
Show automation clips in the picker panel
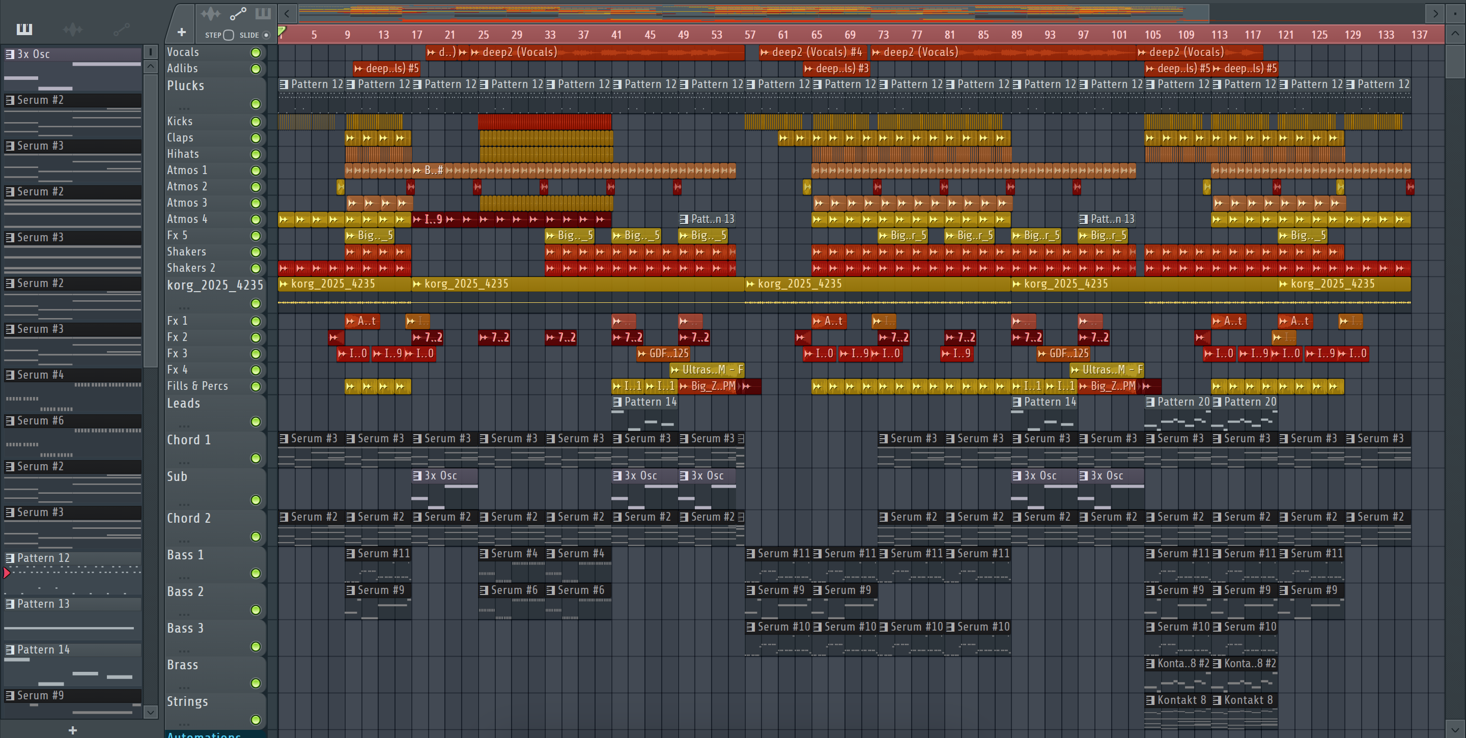point(121,29)
